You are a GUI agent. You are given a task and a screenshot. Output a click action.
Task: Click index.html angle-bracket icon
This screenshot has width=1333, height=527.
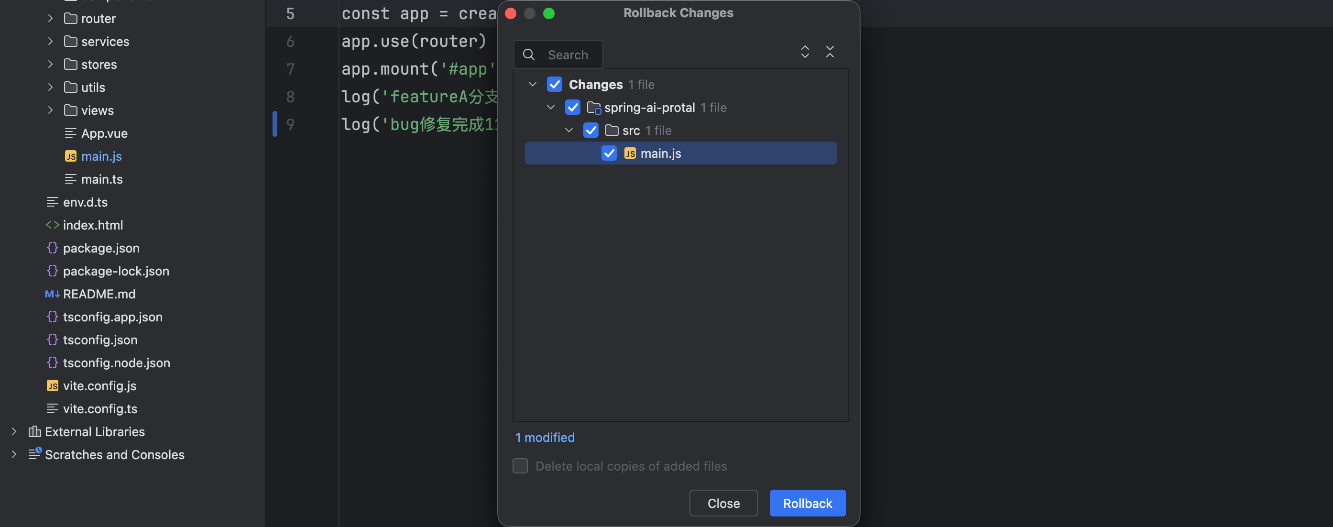click(52, 225)
